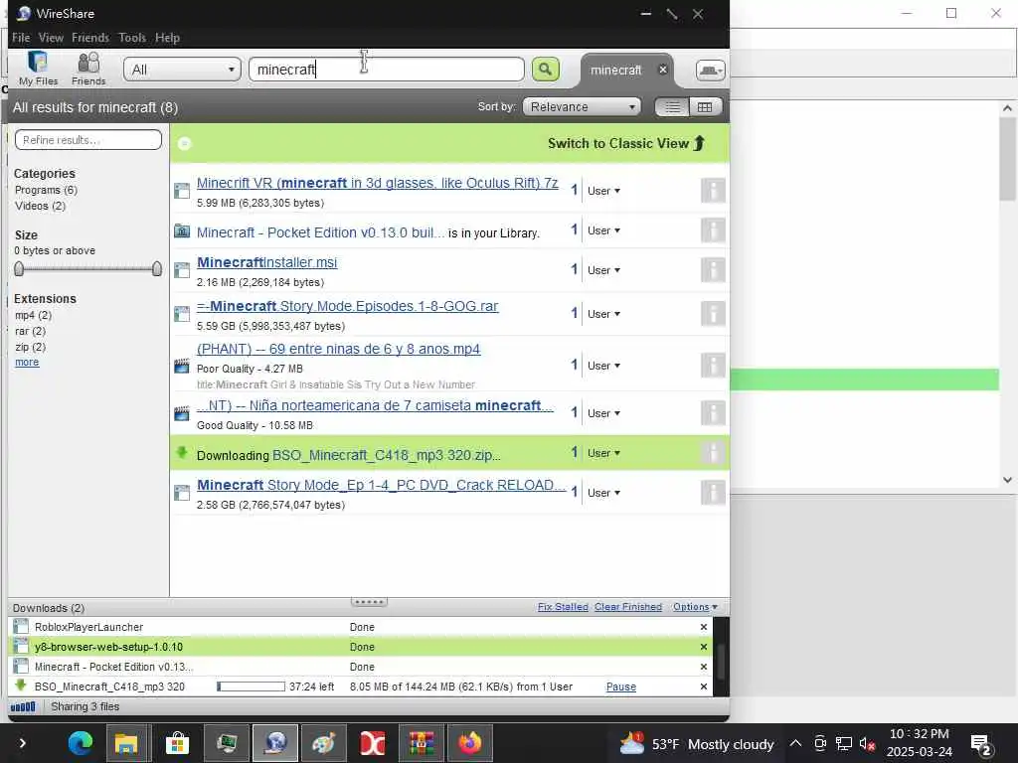Click the left handle of the Size slider
1018x763 pixels.
coord(19,268)
